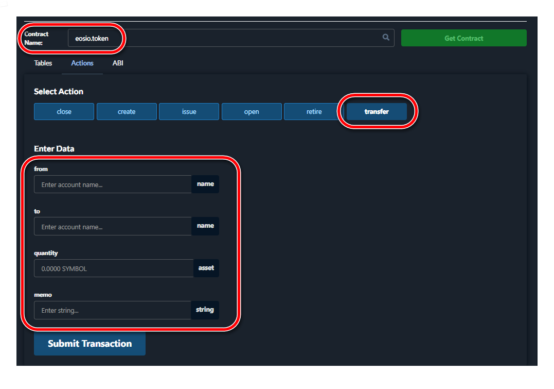This screenshot has height=389, width=554.
Task: Open the Tables tab
Action: (43, 63)
